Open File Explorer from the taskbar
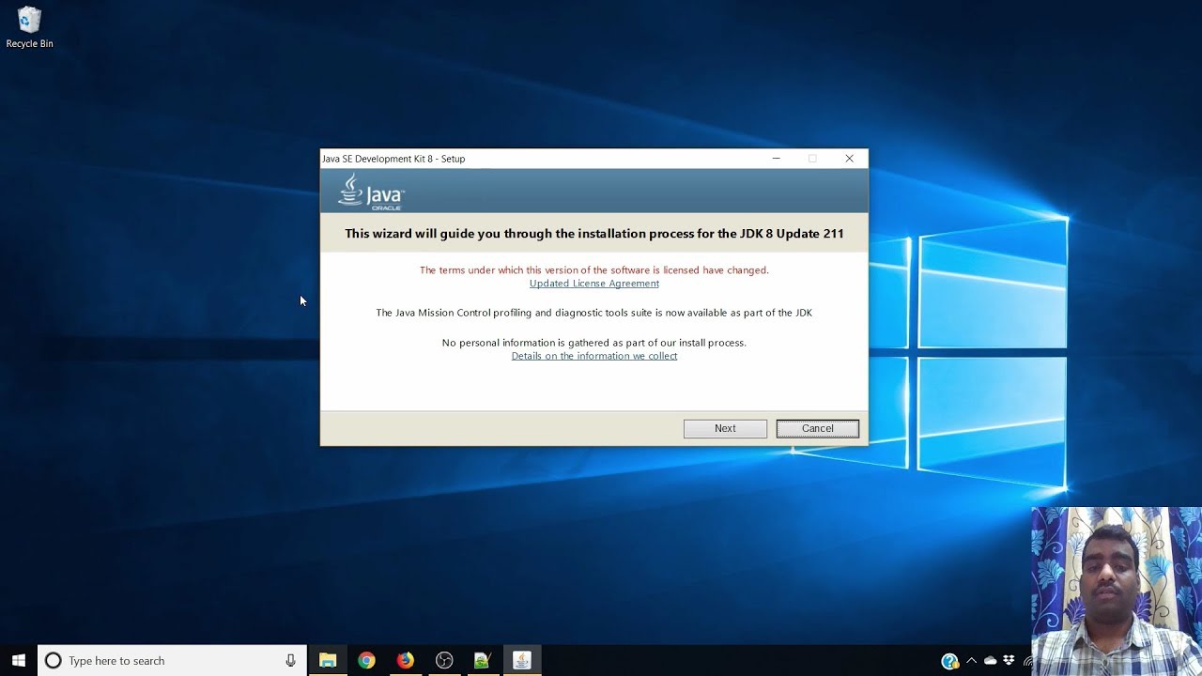Viewport: 1202px width, 676px height. (328, 661)
